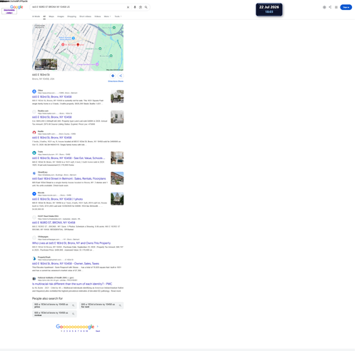
Task: Open Movoto result with '1 photo' title
Action: [x=57, y=199]
